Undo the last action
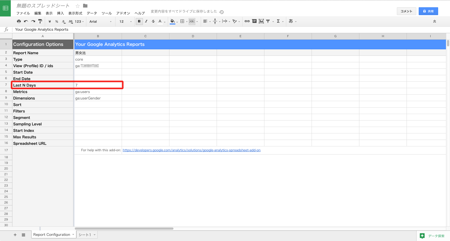The height and width of the screenshot is (241, 450). pos(26,21)
